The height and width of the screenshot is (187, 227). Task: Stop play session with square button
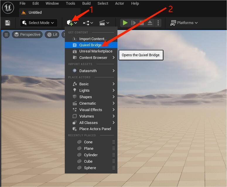(x=141, y=23)
